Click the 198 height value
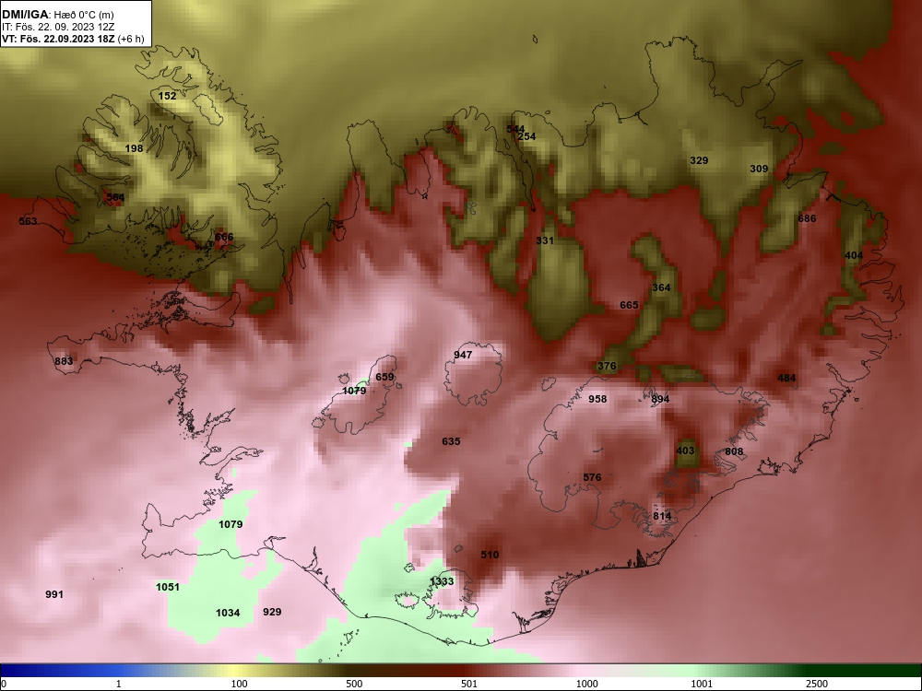Image resolution: width=922 pixels, height=691 pixels. (134, 148)
